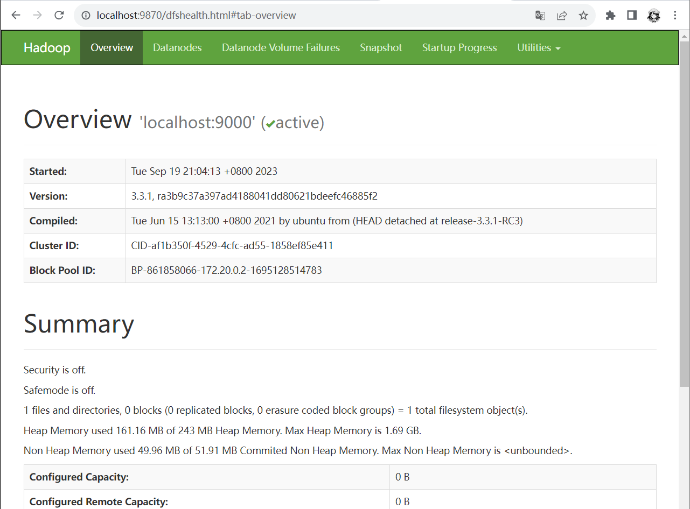
Task: Share this page via the share icon
Action: point(562,16)
